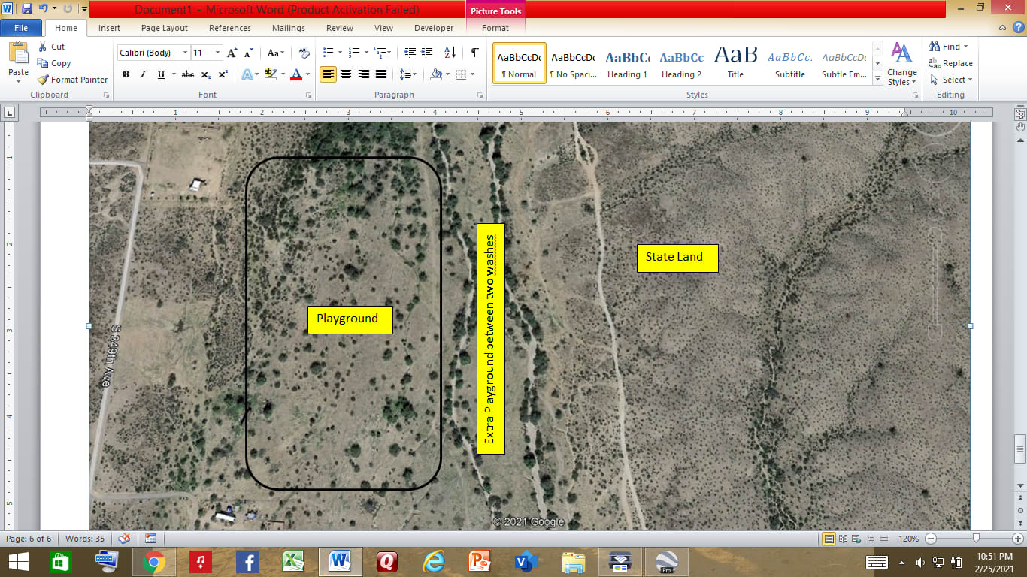Open the font size dropdown
Viewport: 1027px width, 577px height.
click(x=218, y=53)
